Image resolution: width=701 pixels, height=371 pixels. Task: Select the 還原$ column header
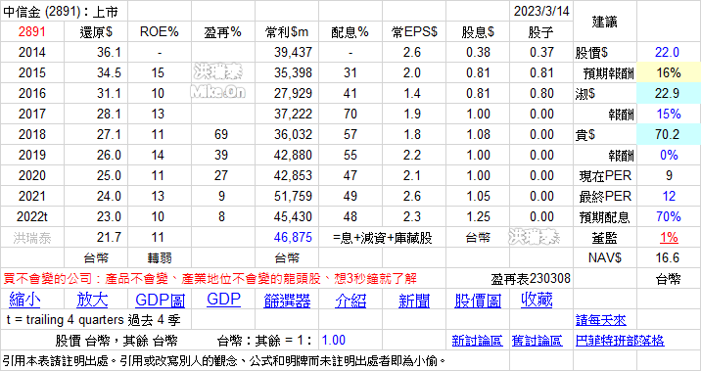[96, 31]
